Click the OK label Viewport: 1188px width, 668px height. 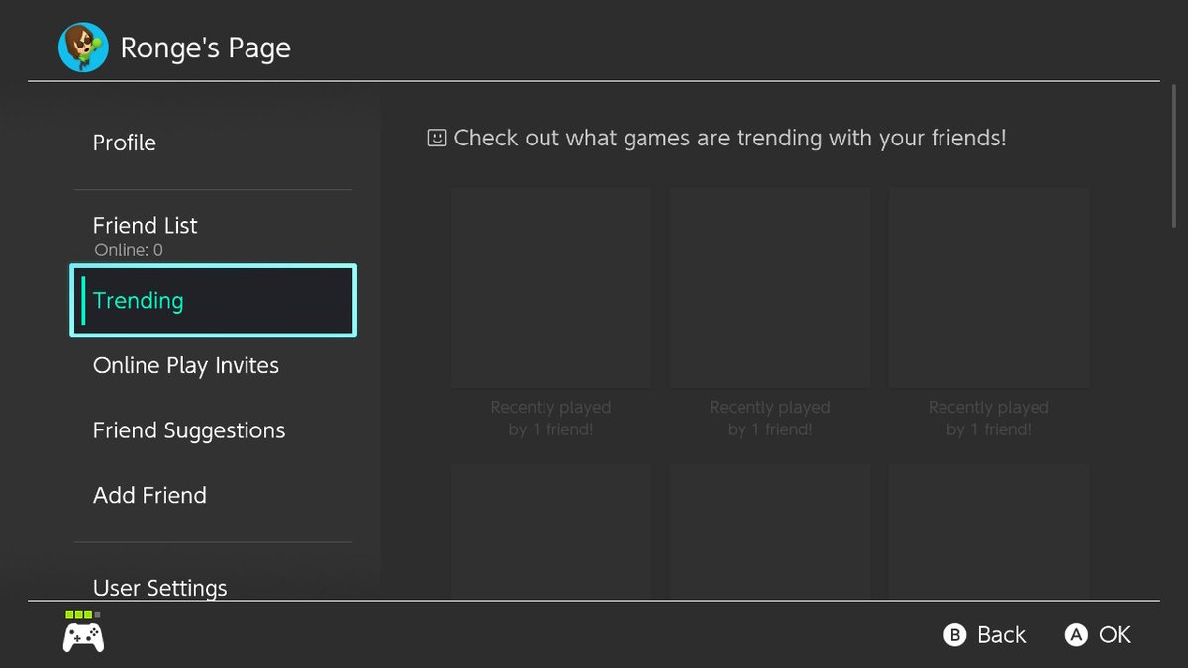[x=1115, y=635]
